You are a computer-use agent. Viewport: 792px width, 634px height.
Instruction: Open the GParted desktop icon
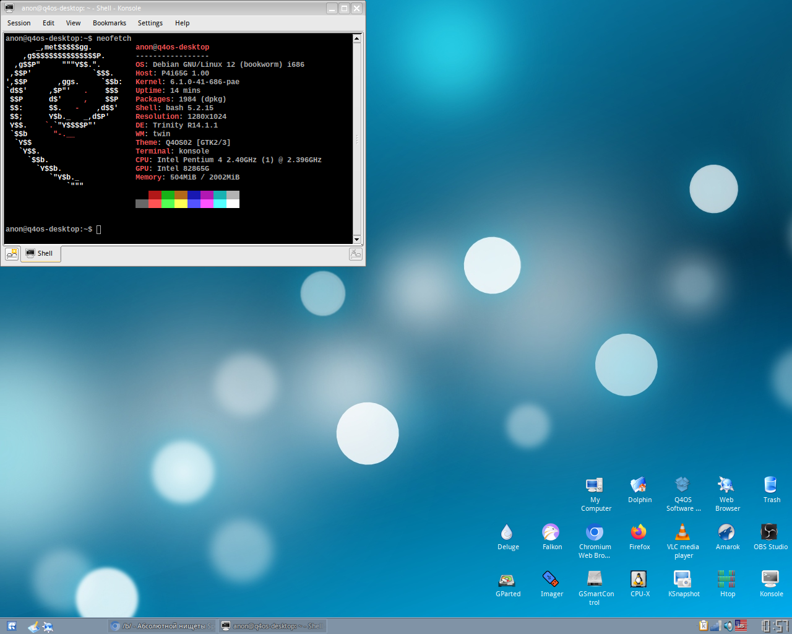click(507, 580)
